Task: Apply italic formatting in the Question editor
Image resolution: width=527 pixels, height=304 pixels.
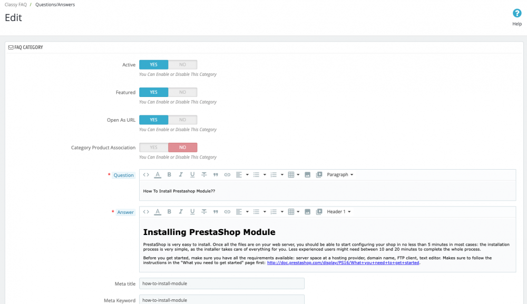Action: point(181,174)
